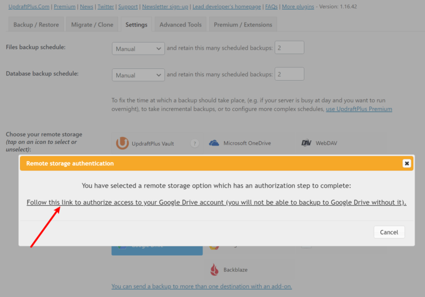Screen dimensions: 425x297
Task: Click the Cancel button in the dialog
Action: (389, 232)
